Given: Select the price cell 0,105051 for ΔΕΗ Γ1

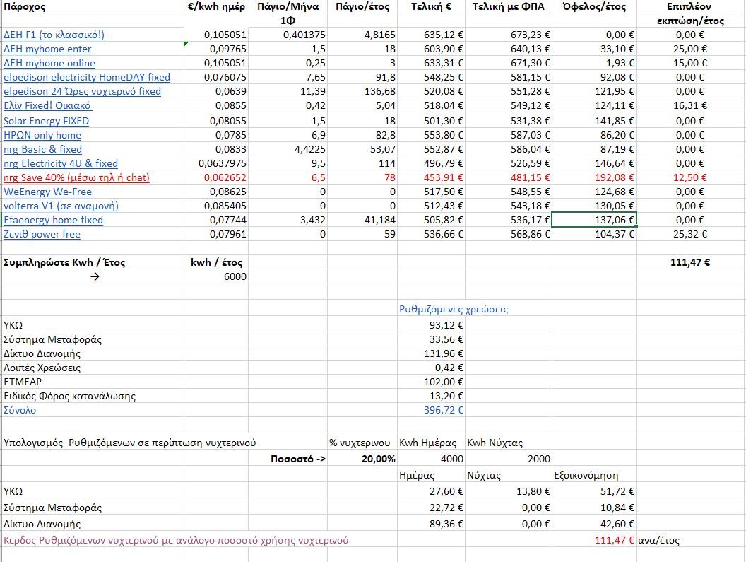Looking at the screenshot, I should tap(216, 35).
